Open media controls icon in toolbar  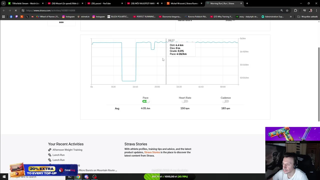point(304,10)
